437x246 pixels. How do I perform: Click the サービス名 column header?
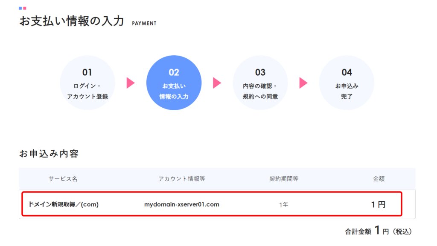(63, 179)
